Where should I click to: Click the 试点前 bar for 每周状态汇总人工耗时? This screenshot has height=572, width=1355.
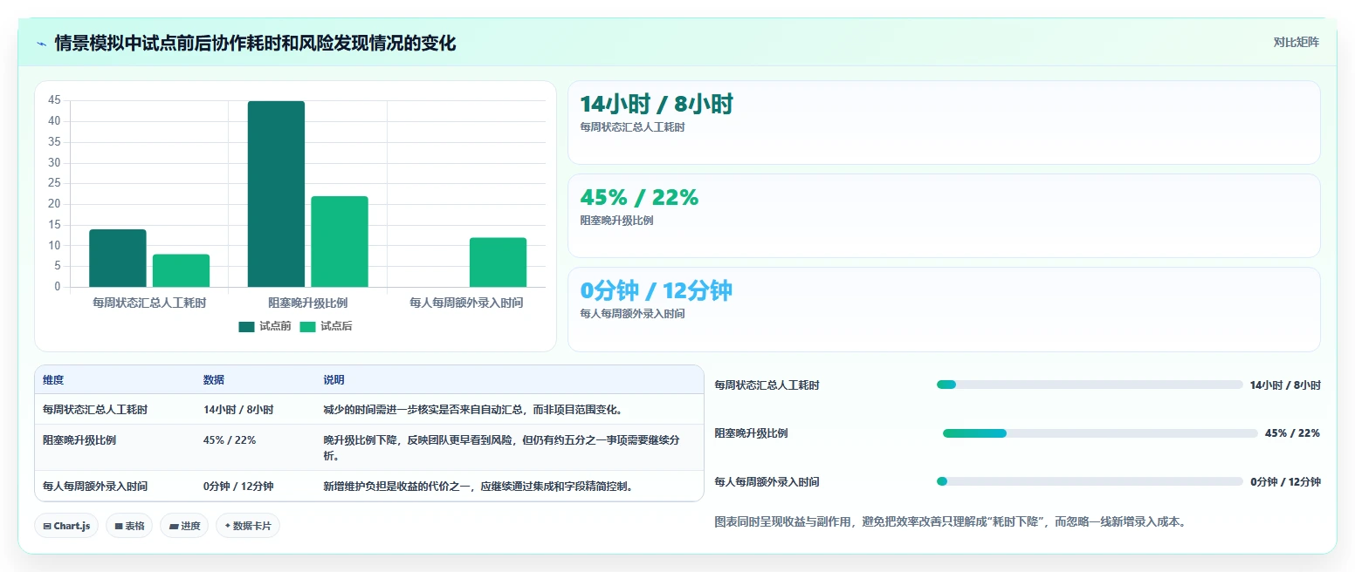118,258
